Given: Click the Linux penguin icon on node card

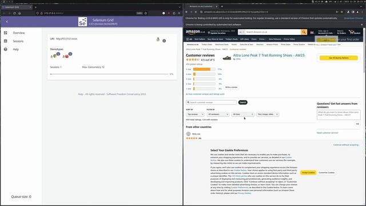Looking at the screenshot, I should pyautogui.click(x=158, y=39).
